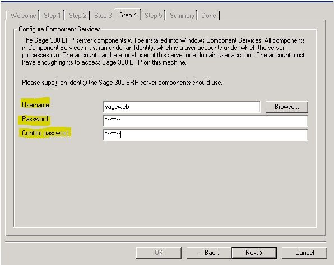Image resolution: width=334 pixels, height=265 pixels.
Task: Select the Step 4 tab
Action: pyautogui.click(x=128, y=15)
